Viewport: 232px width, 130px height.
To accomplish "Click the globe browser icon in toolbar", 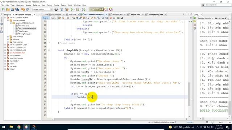I will [x=56, y=9].
